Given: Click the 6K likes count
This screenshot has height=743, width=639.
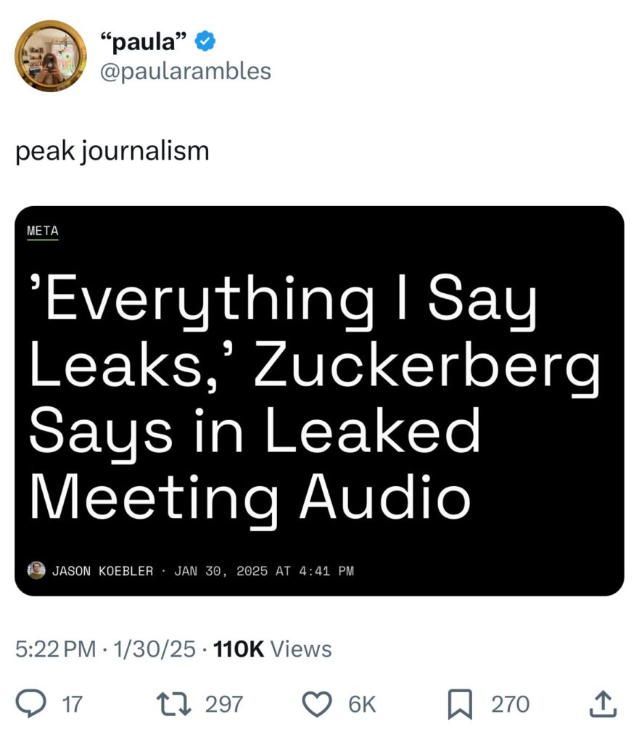Looking at the screenshot, I should tap(362, 704).
